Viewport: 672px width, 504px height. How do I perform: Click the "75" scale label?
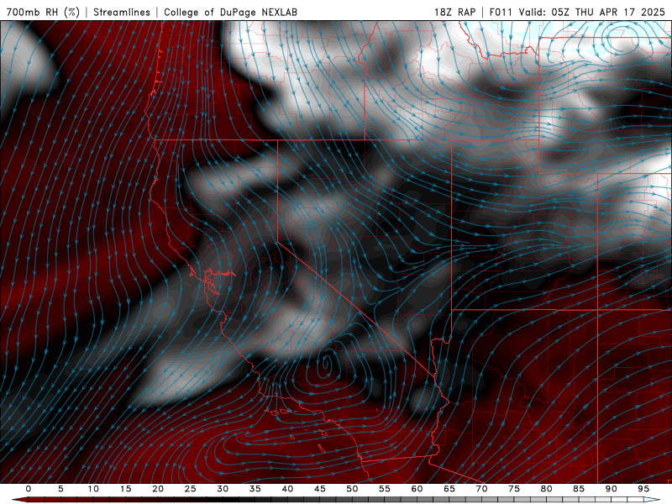514,489
